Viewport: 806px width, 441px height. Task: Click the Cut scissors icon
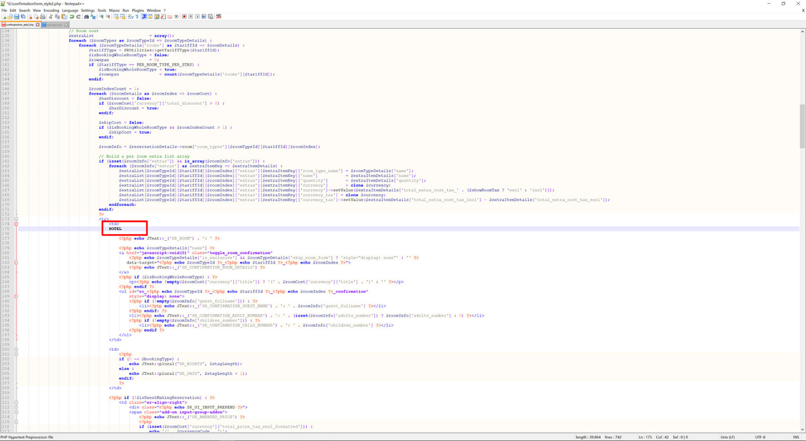click(x=50, y=17)
